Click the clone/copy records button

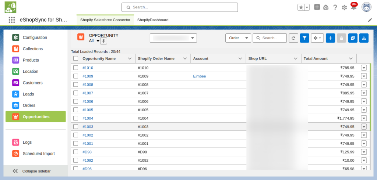[353, 38]
